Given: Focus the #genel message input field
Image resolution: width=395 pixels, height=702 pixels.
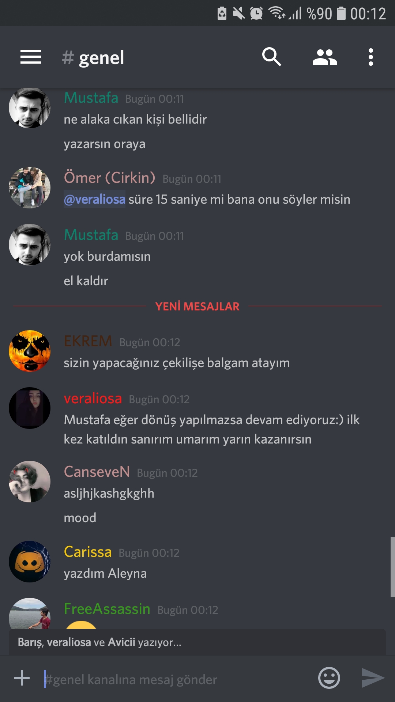Looking at the screenshot, I should pos(176,679).
